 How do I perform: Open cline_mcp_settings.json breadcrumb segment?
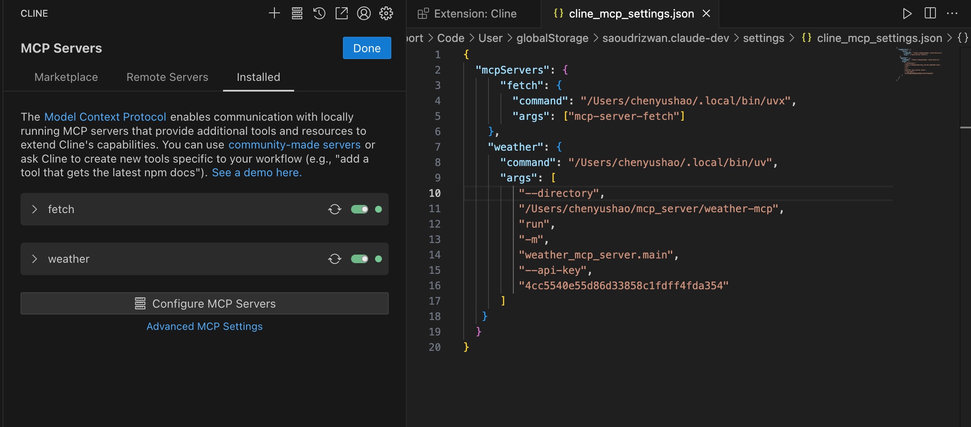click(879, 38)
